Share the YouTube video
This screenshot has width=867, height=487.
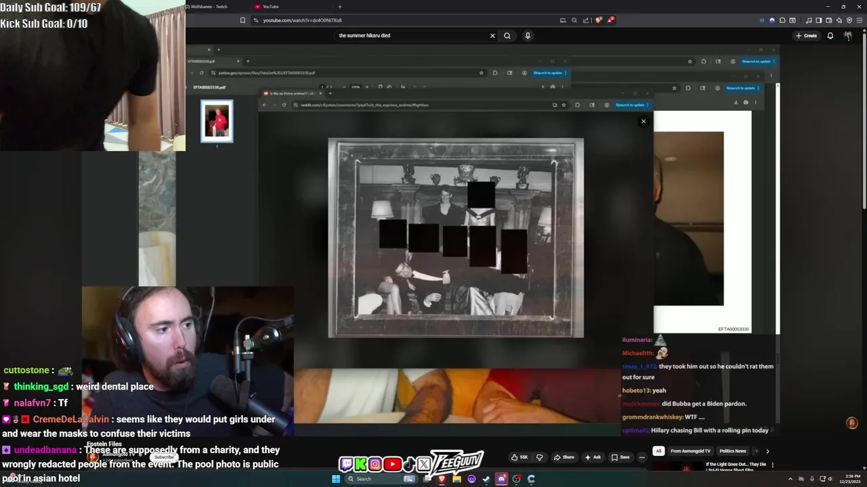click(564, 457)
